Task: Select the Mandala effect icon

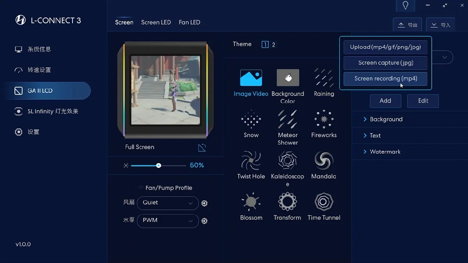Action: click(x=324, y=160)
